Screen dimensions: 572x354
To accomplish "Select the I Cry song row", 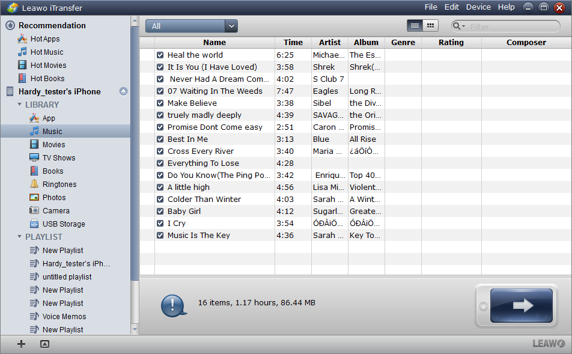I will click(x=355, y=224).
